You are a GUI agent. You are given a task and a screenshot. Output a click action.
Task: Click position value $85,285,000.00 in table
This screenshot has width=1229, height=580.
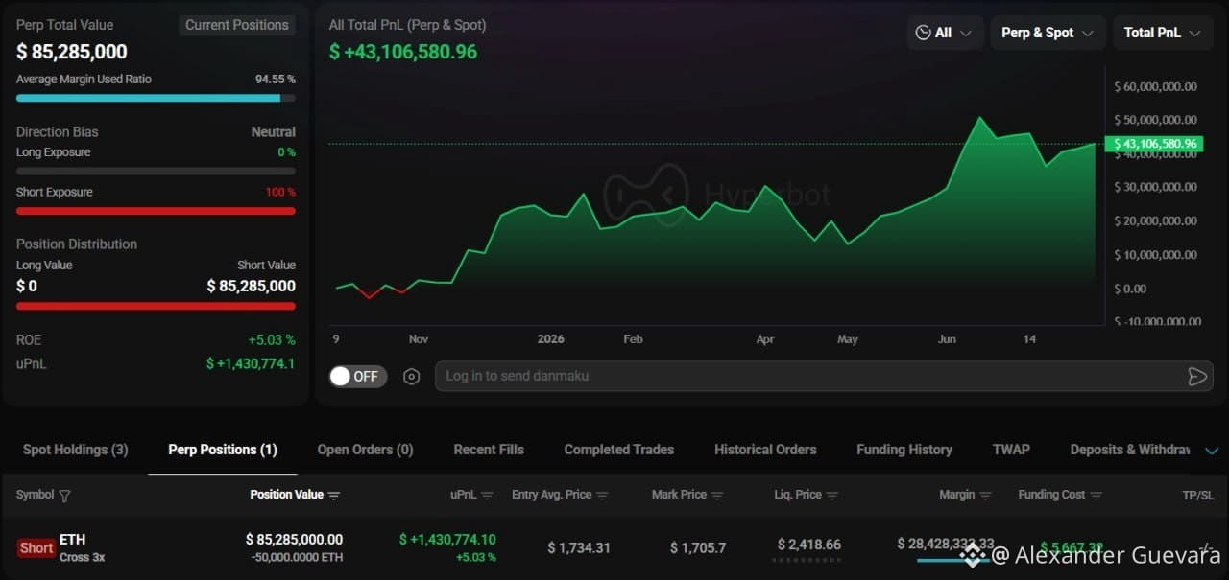coord(294,540)
